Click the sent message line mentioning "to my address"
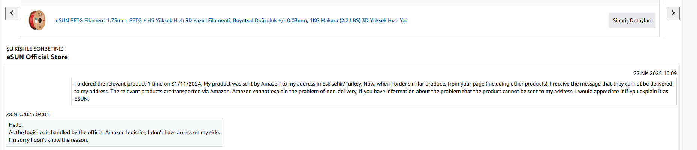The width and height of the screenshot is (697, 150). [x=371, y=91]
